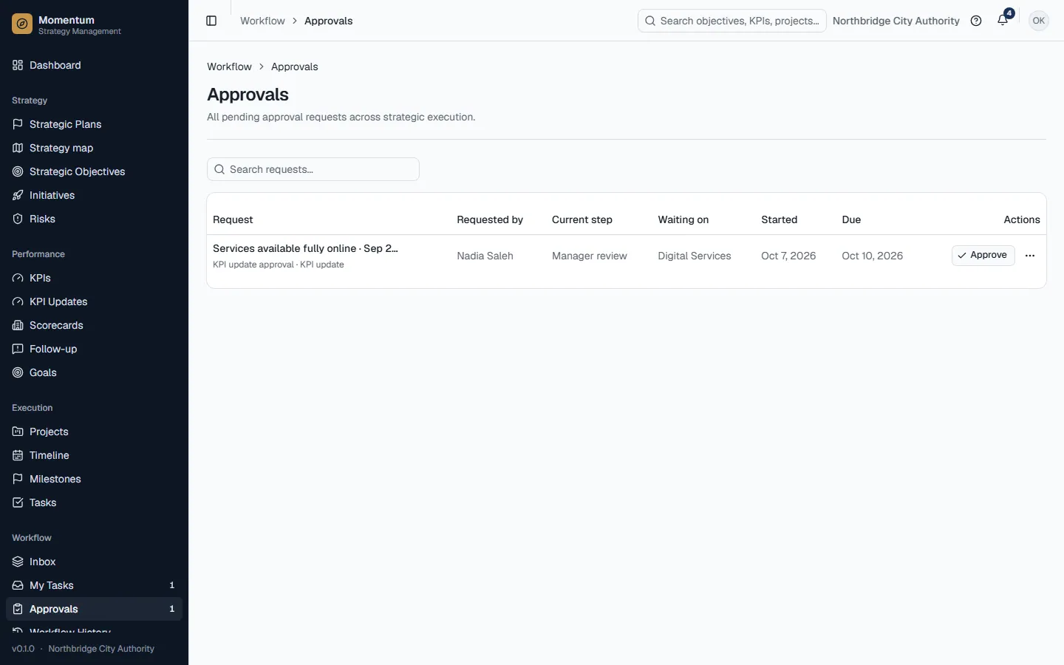Toggle the sidebar panel icon
The height and width of the screenshot is (665, 1064).
tap(211, 21)
